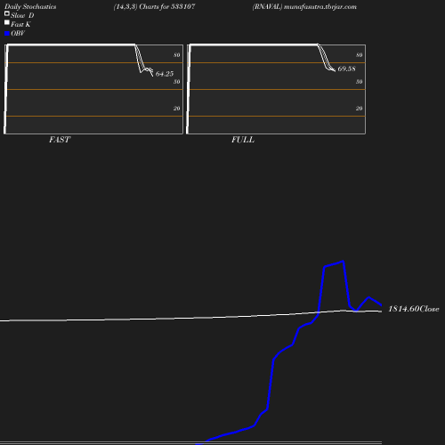Viewport: 445px width, 445px height.
Task: Click the '1814.60Close' price label
Action: (x=414, y=309)
